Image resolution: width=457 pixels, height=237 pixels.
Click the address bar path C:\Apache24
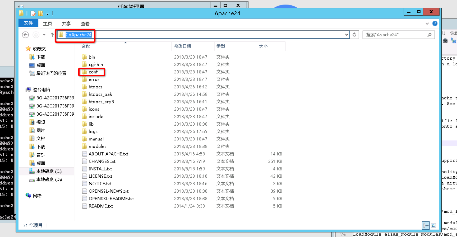(x=79, y=35)
